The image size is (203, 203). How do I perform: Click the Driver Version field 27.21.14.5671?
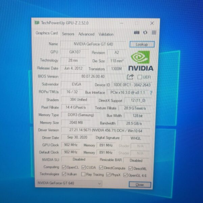106,130
